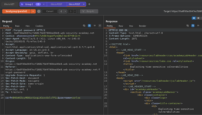Collapse Group 2 tab group chevron
Viewport: 202px width, 115px height.
click(44, 4)
